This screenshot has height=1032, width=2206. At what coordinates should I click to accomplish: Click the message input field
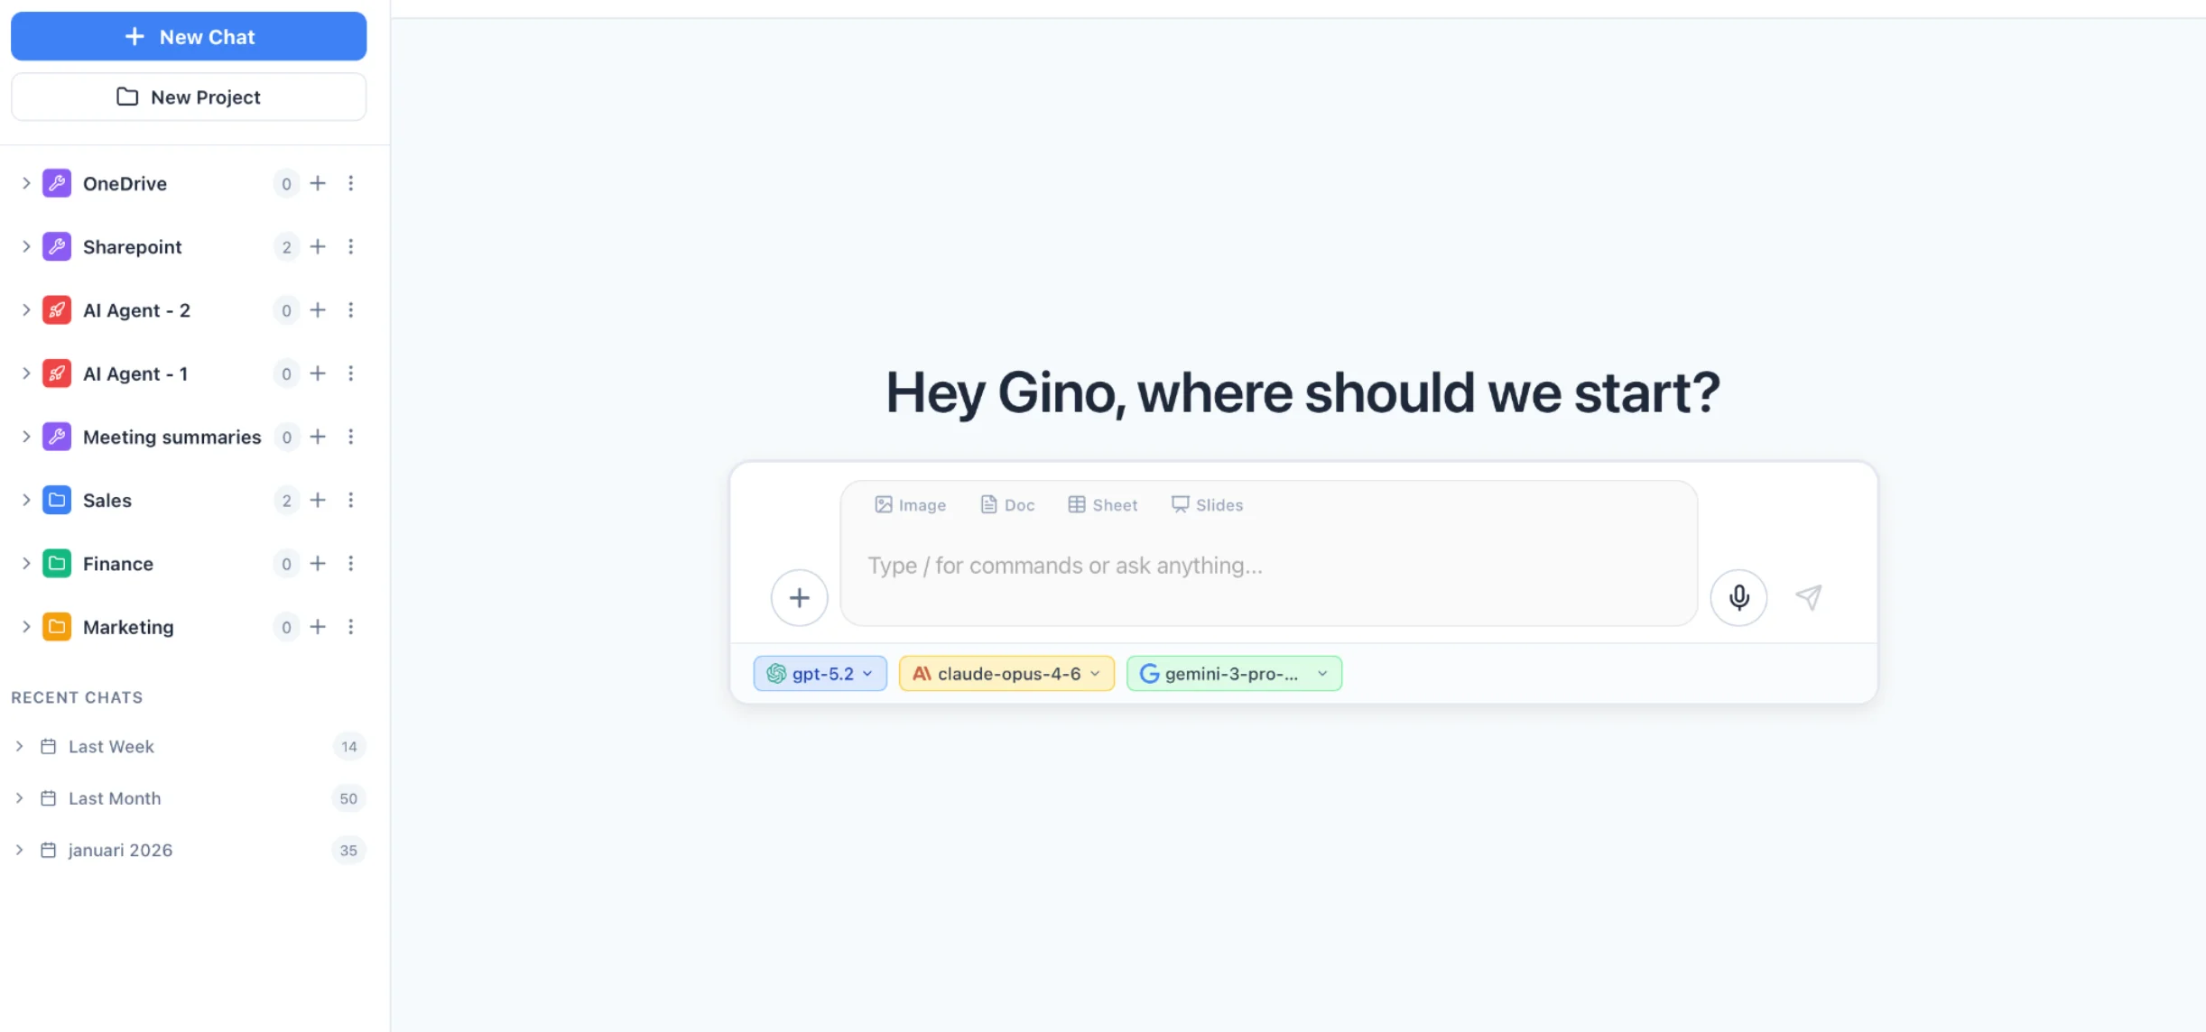coord(1264,566)
